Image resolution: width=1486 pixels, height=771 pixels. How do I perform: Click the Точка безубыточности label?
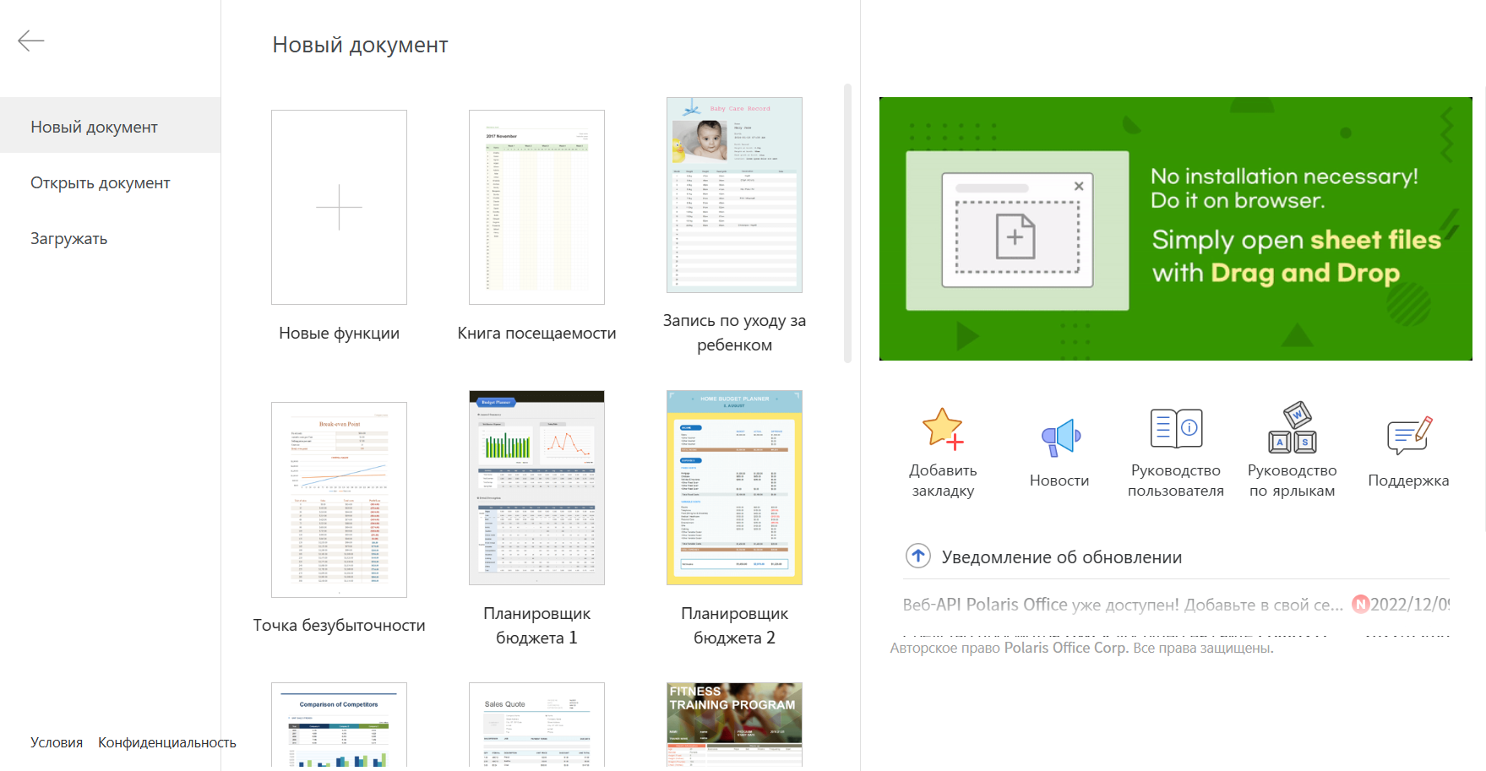[x=339, y=625]
